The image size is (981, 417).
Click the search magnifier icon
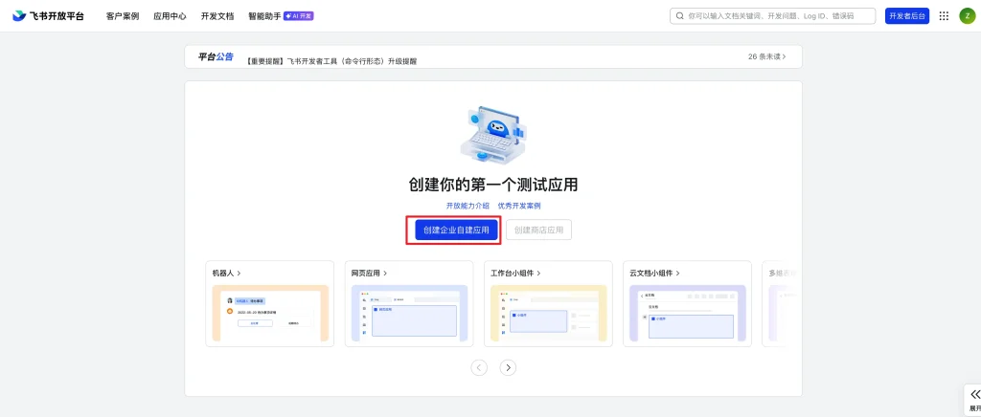[679, 16]
